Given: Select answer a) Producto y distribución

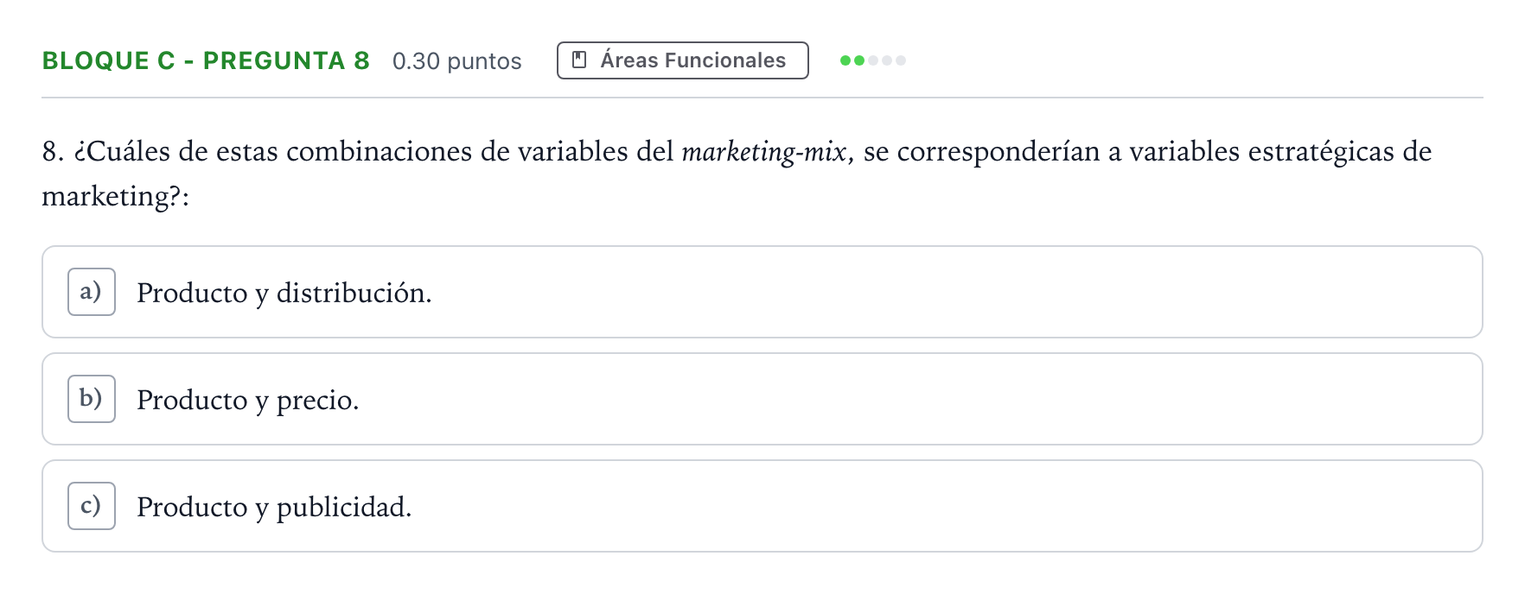Looking at the screenshot, I should pos(762,292).
